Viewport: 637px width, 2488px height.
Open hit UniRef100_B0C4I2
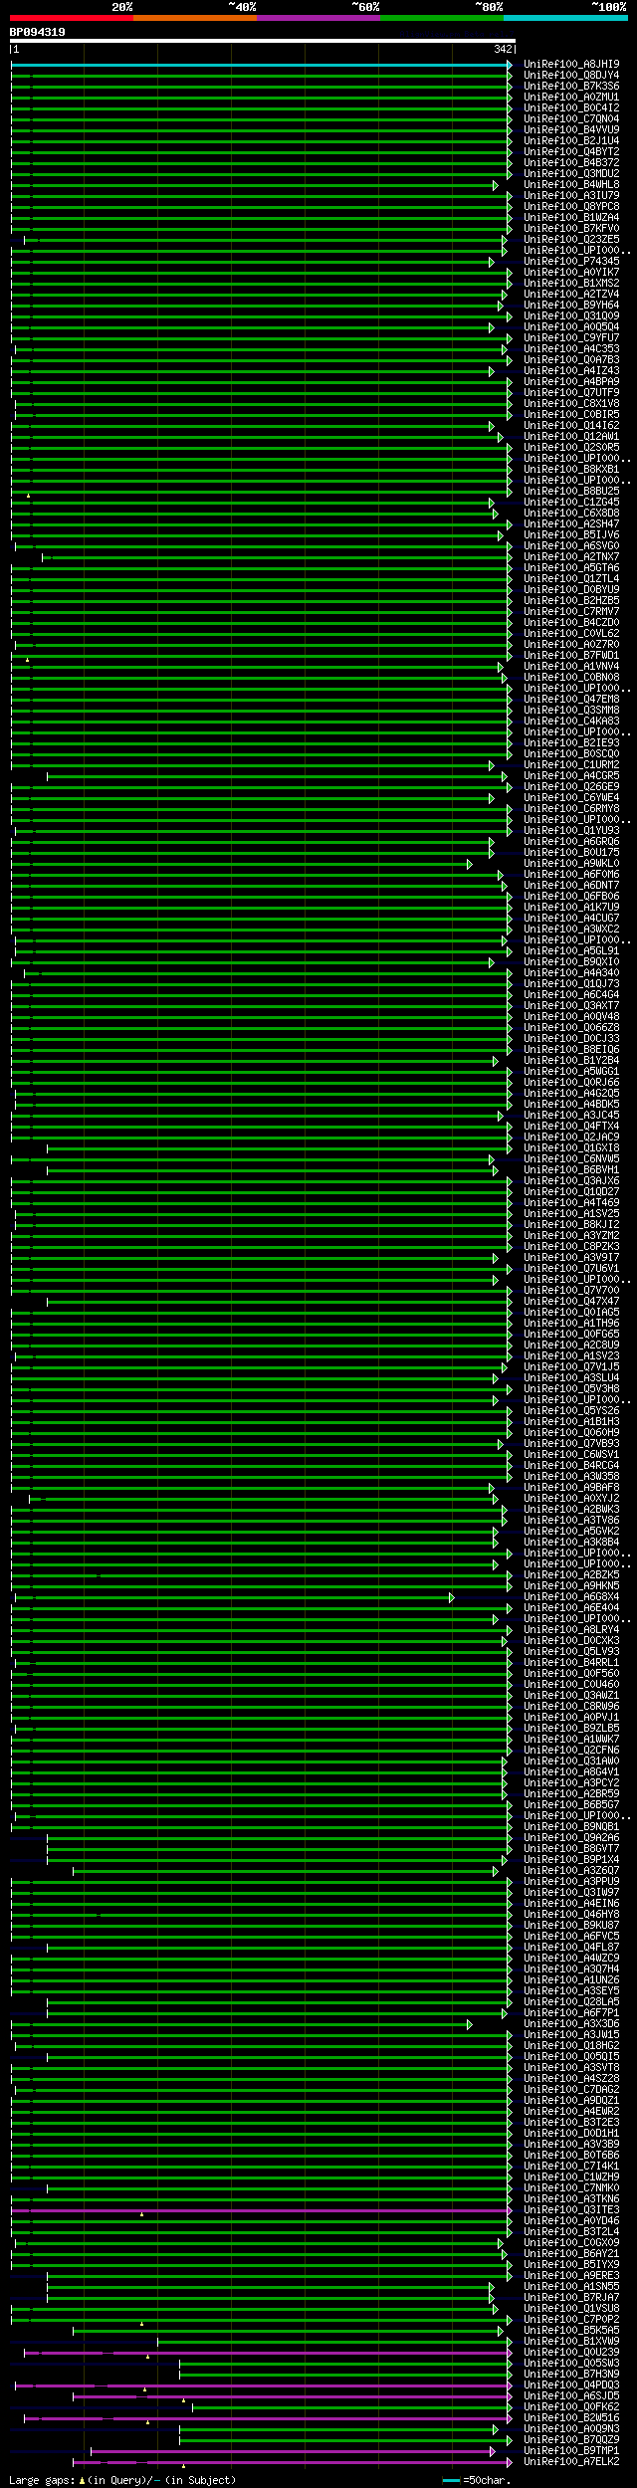pos(571,108)
